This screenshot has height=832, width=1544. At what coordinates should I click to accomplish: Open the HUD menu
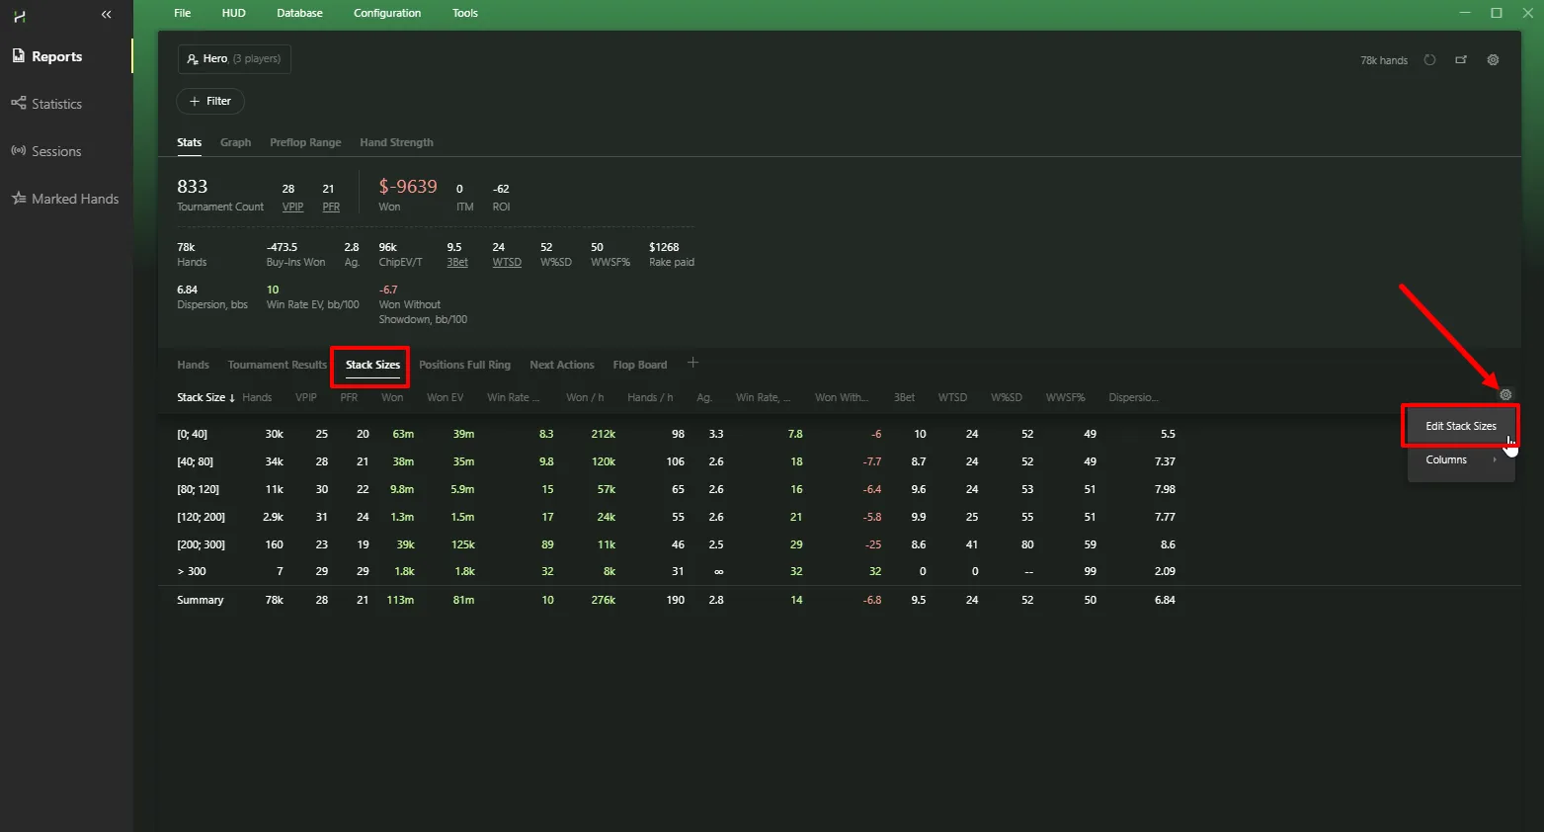[233, 13]
